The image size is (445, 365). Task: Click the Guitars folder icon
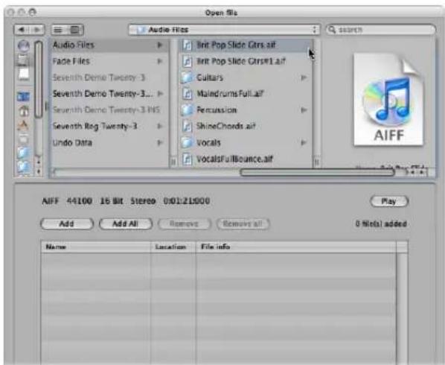[x=187, y=77]
